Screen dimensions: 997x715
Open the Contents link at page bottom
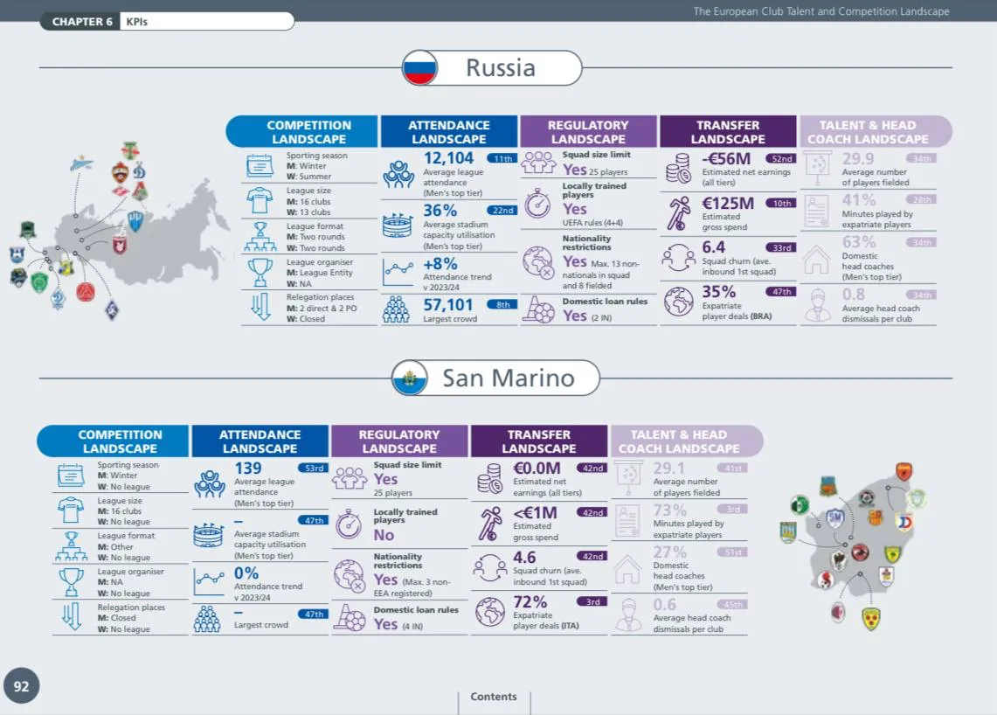click(494, 697)
